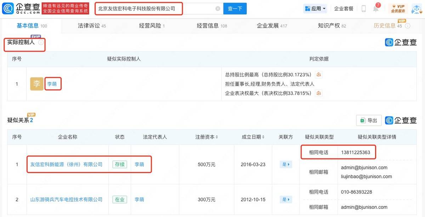The image size is (425, 217).
Task: Go to the 企业发展 tab
Action: (272, 26)
